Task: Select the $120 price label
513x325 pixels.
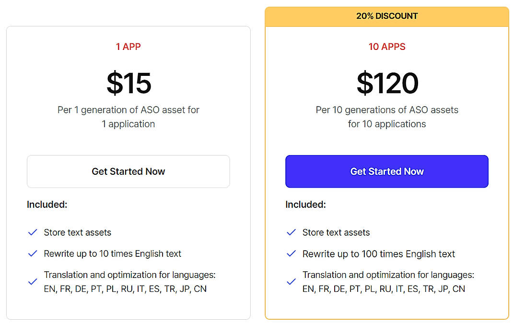Action: pos(386,84)
